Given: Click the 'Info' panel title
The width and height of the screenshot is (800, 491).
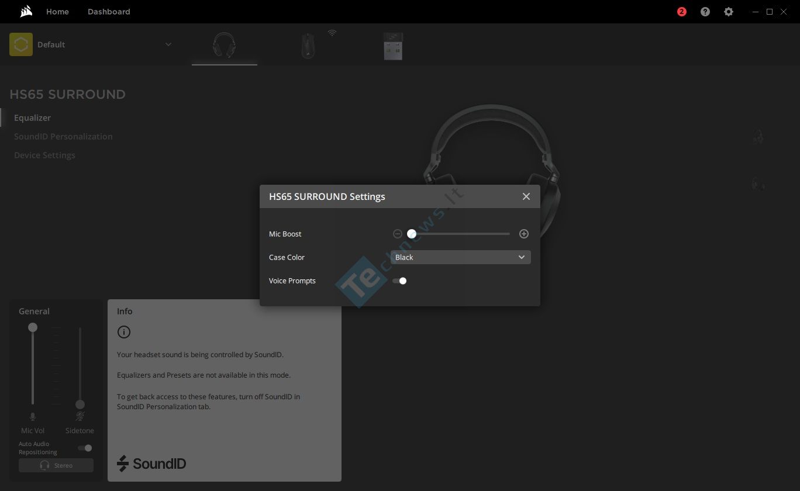Looking at the screenshot, I should [x=125, y=312].
